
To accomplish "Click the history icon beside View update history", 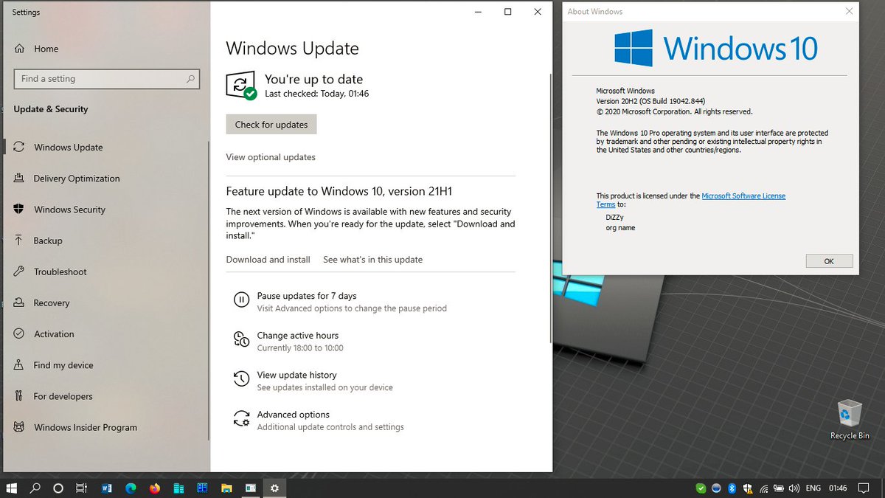I will (241, 379).
